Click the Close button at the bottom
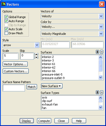This screenshot has width=106, height=126. point(61,121)
